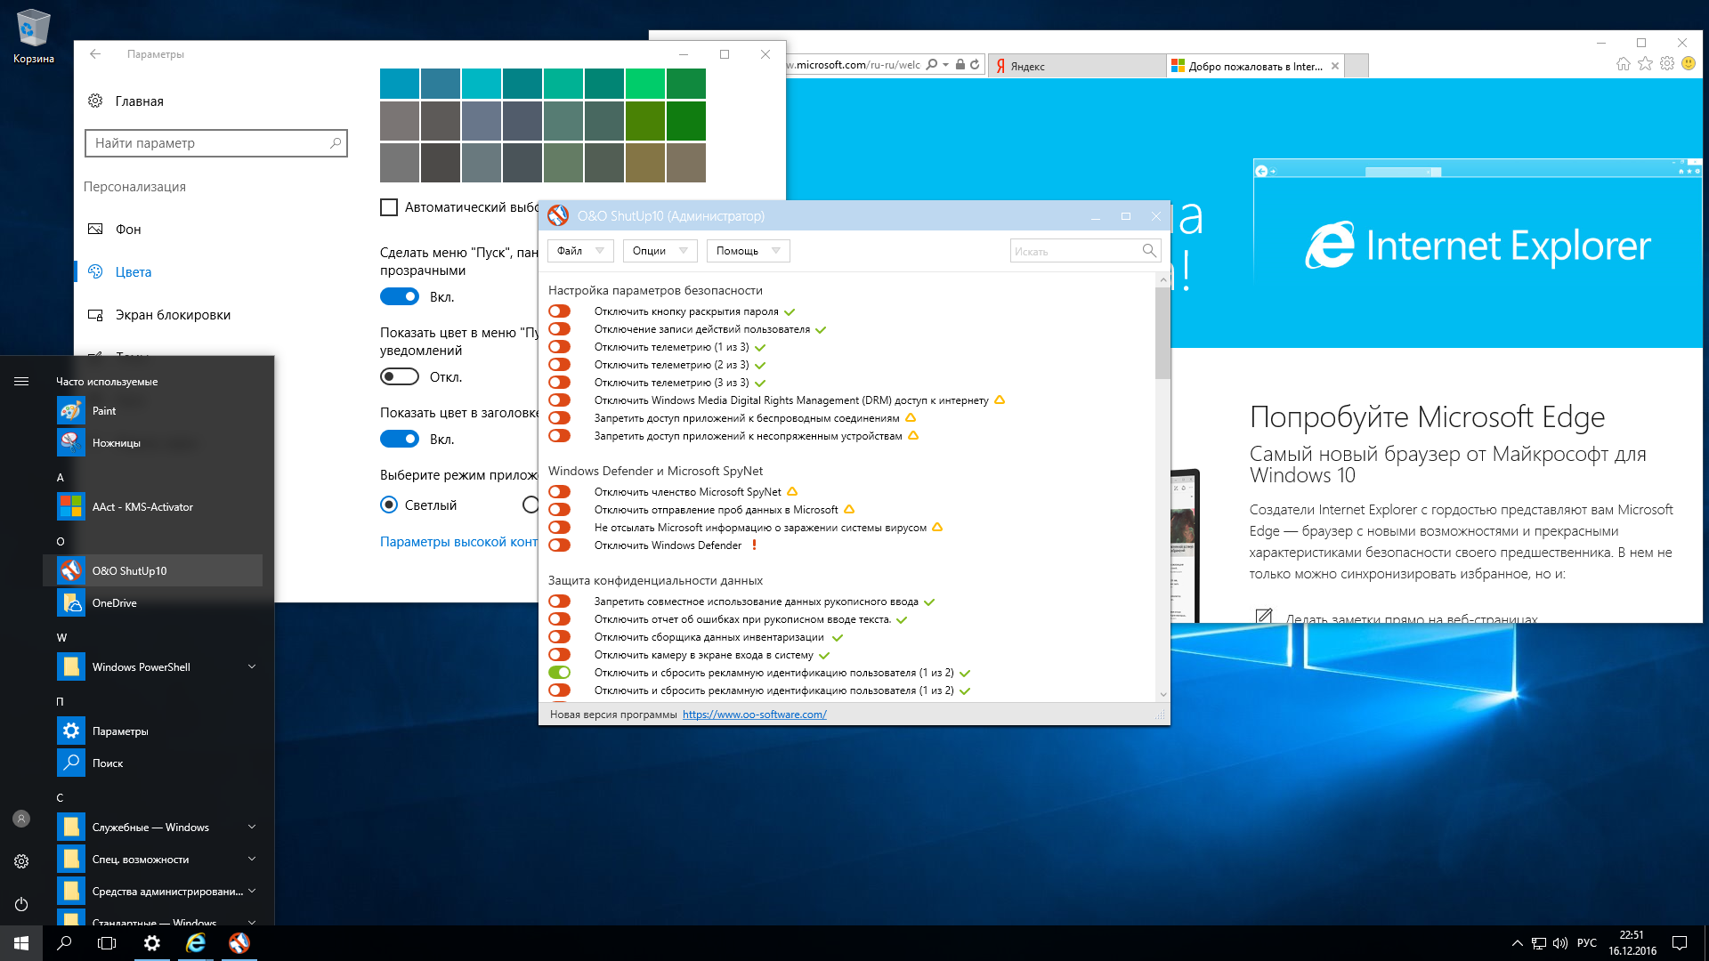Open taskbar search magnifier
1709x961 pixels.
coord(64,943)
